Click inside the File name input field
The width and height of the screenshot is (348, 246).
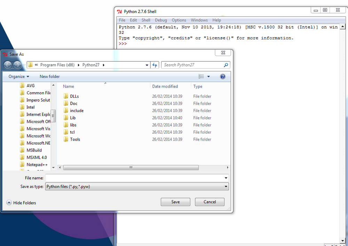point(137,178)
